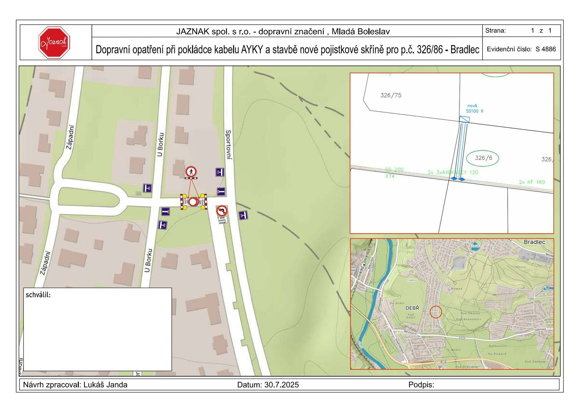Select the Evidenční číslo S 4886 field
Viewport: 576px width, 407px height.
[x=521, y=49]
